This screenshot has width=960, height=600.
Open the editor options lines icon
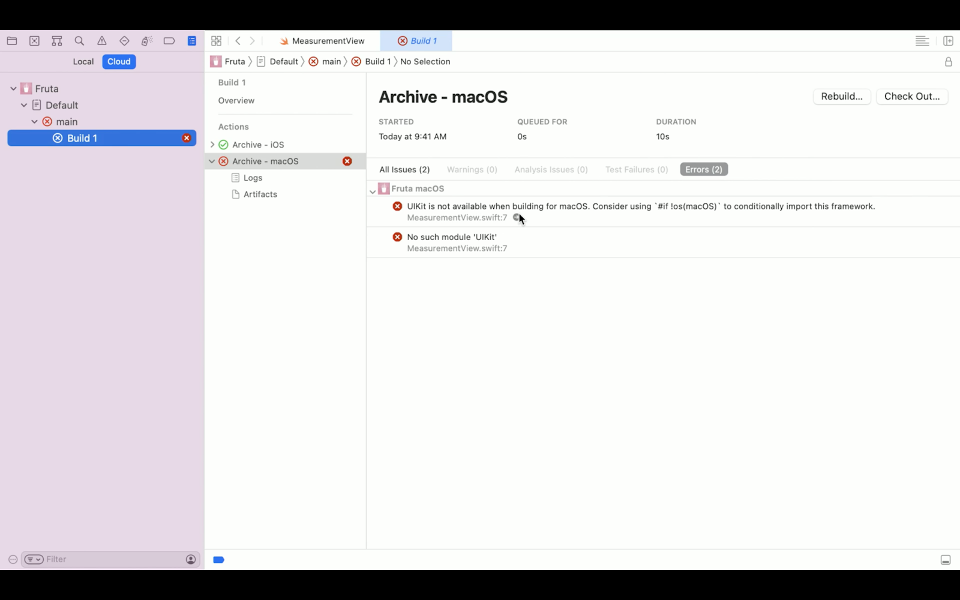pos(922,41)
